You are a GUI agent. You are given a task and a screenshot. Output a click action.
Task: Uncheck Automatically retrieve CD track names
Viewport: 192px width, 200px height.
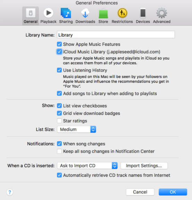59,175
